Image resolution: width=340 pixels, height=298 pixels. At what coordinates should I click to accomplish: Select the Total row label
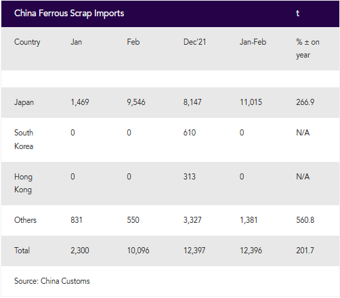pos(22,251)
